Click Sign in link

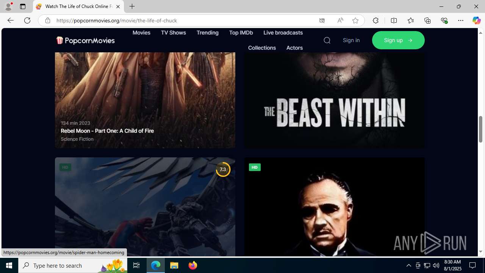(x=351, y=40)
